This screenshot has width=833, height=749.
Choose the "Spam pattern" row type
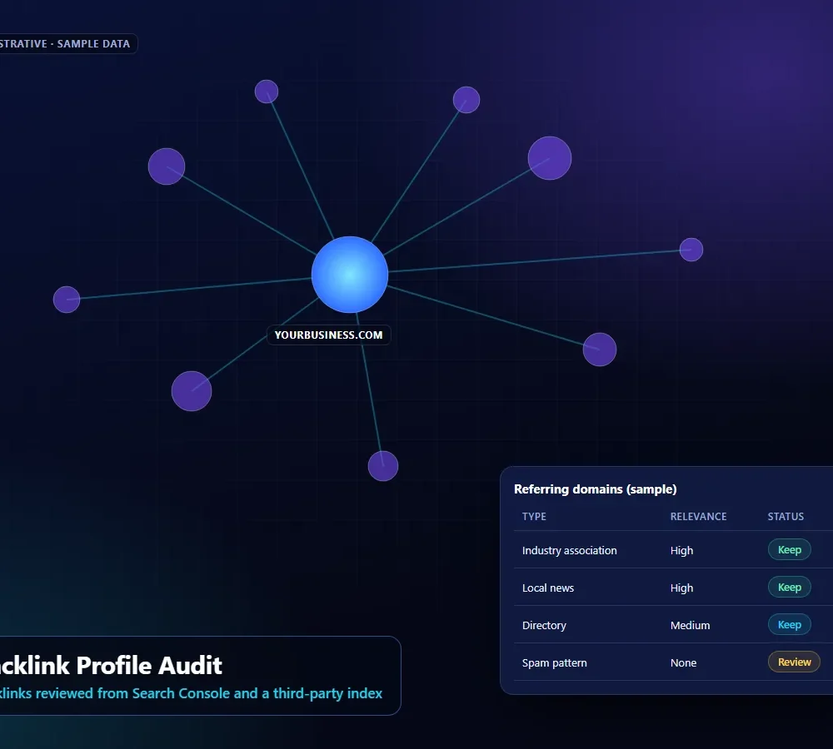(x=554, y=662)
